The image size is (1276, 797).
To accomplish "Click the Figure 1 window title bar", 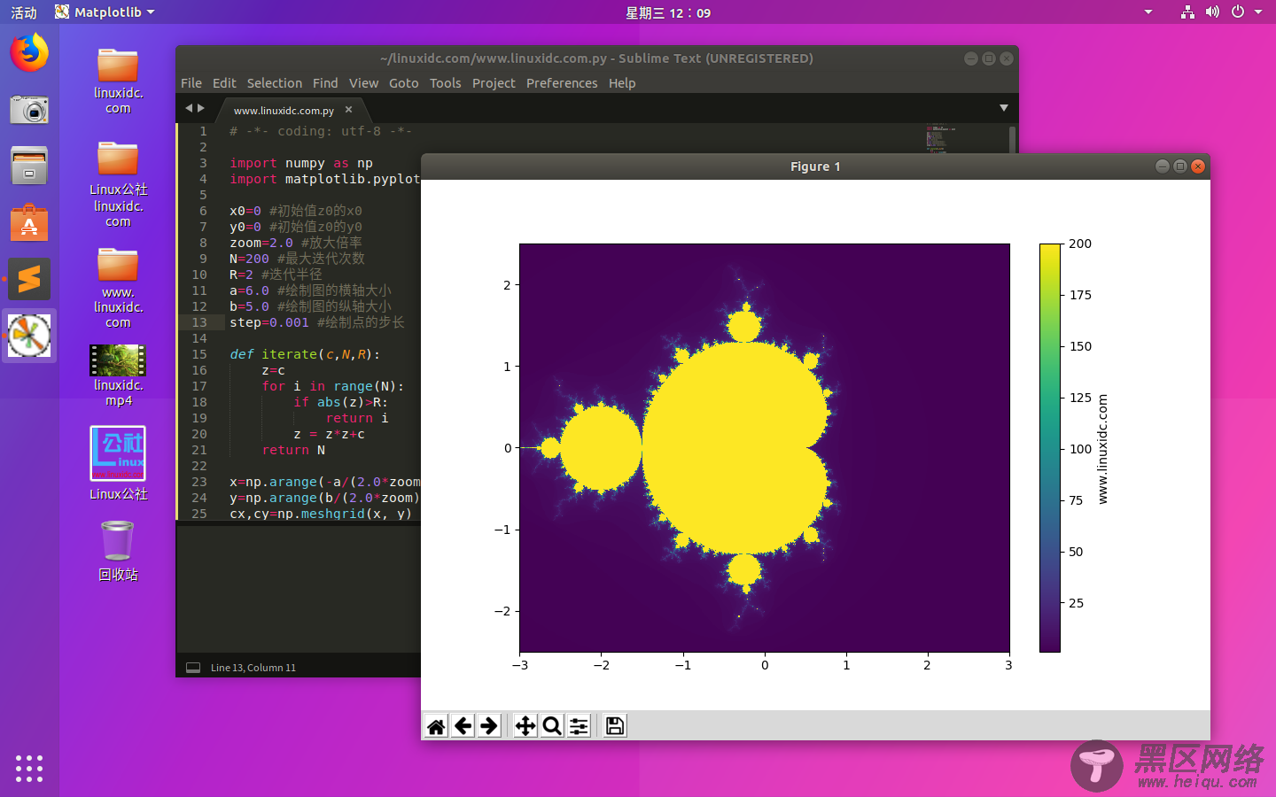I will coord(815,166).
